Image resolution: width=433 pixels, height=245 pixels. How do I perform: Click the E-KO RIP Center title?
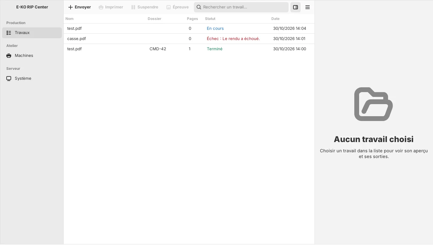click(32, 7)
